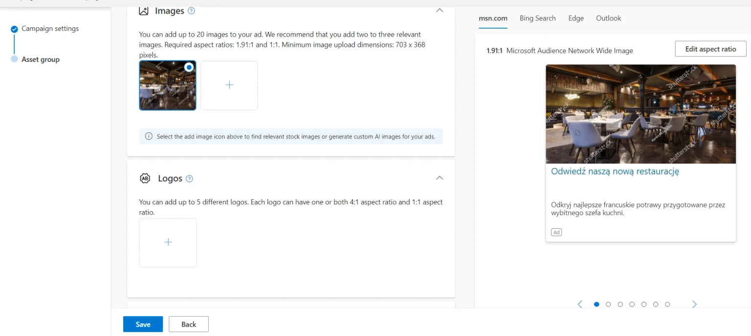
Task: Click the plus tile to add logo
Action: [x=168, y=242]
